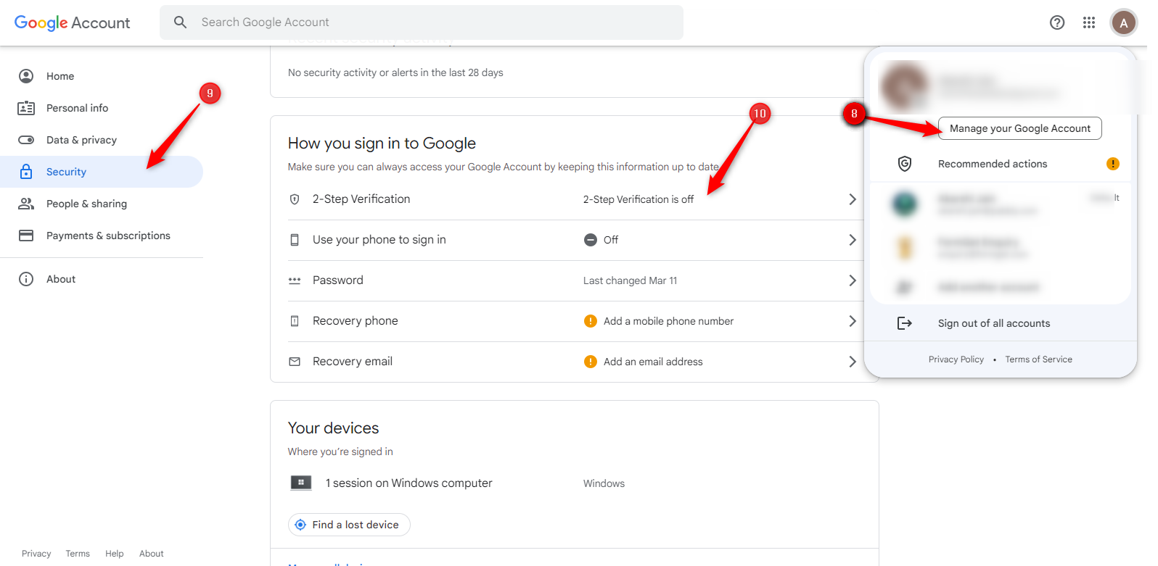The height and width of the screenshot is (566, 1158).
Task: Open the Help question mark icon
Action: (1057, 22)
